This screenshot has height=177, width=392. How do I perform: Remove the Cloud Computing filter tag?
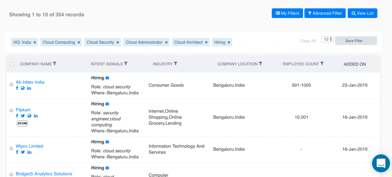[79, 42]
